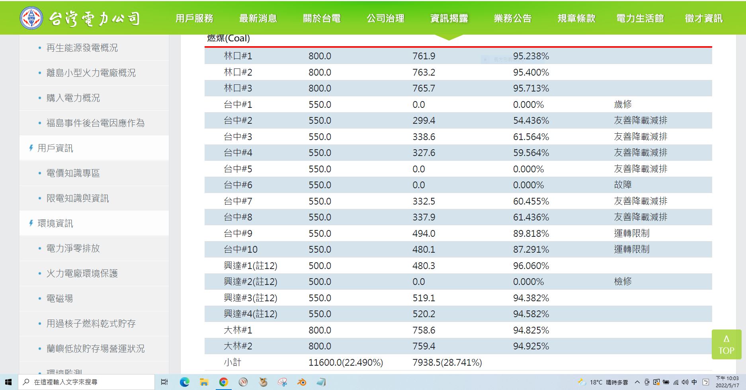This screenshot has height=390, width=746.
Task: Open the 資訊揭露 menu
Action: tap(449, 18)
